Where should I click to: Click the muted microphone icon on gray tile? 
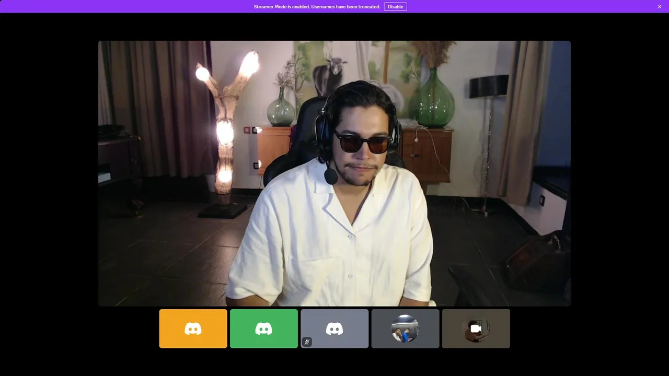pyautogui.click(x=307, y=342)
